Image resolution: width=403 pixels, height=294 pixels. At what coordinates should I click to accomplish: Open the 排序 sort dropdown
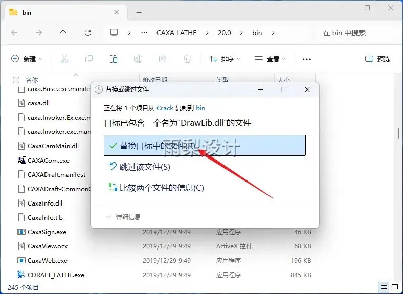(225, 59)
